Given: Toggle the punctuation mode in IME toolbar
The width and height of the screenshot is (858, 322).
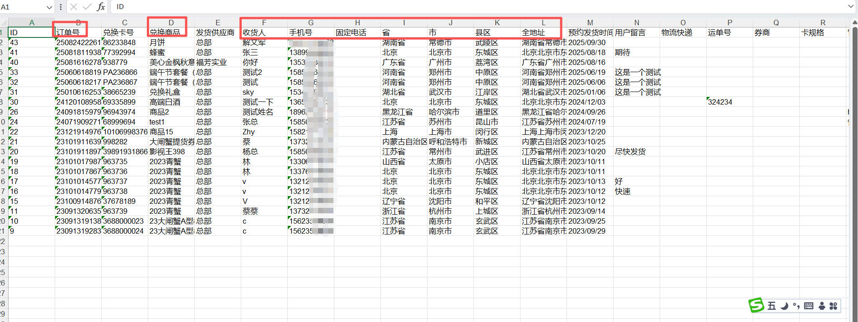Looking at the screenshot, I should point(796,306).
